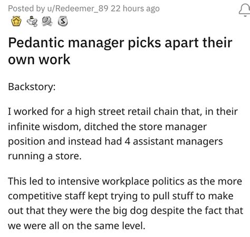
Task: Click the 'Backstory:' heading text
Action: click(x=32, y=87)
